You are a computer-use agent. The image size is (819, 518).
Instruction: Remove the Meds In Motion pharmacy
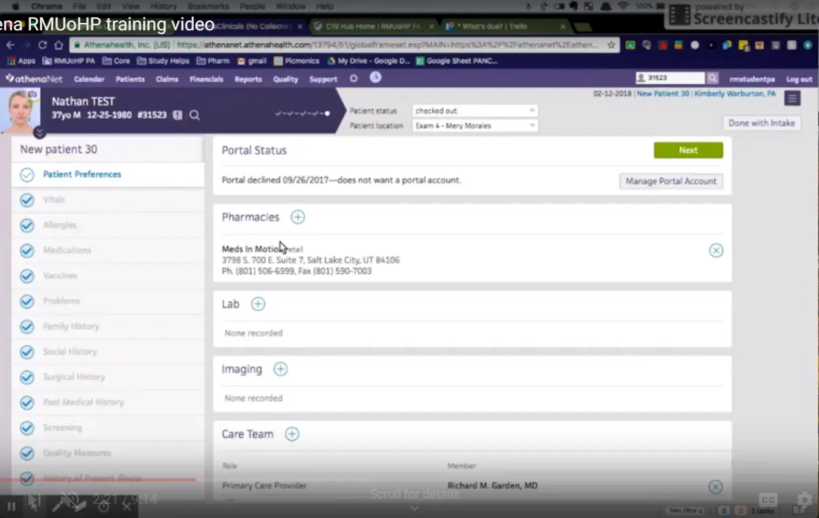click(716, 251)
